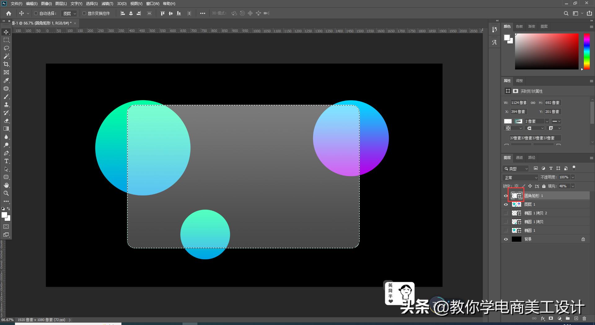Select the Zoom tool

(6, 193)
